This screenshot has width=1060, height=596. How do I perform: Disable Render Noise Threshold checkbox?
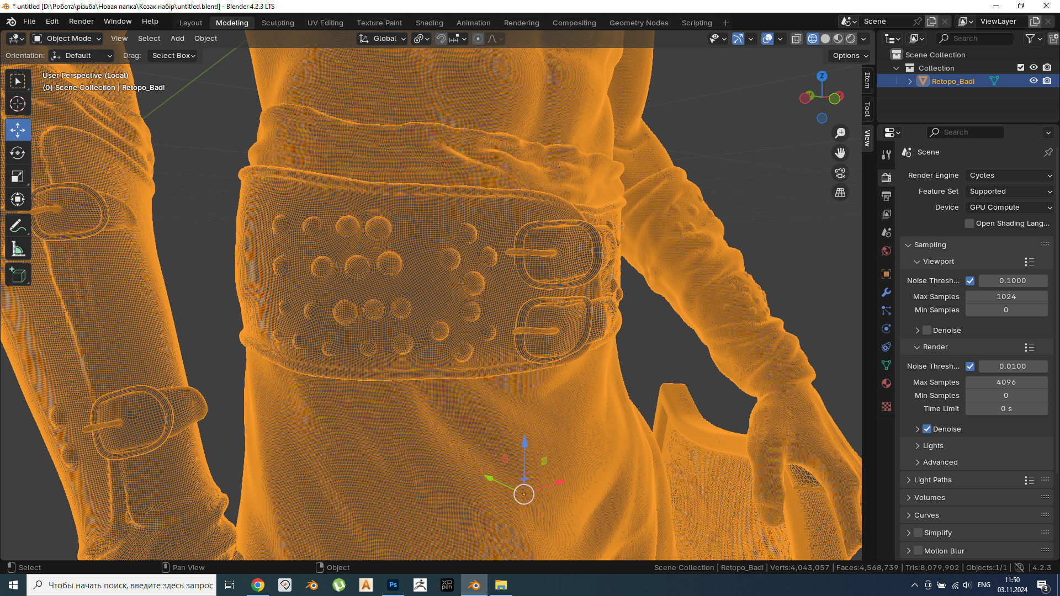click(970, 366)
